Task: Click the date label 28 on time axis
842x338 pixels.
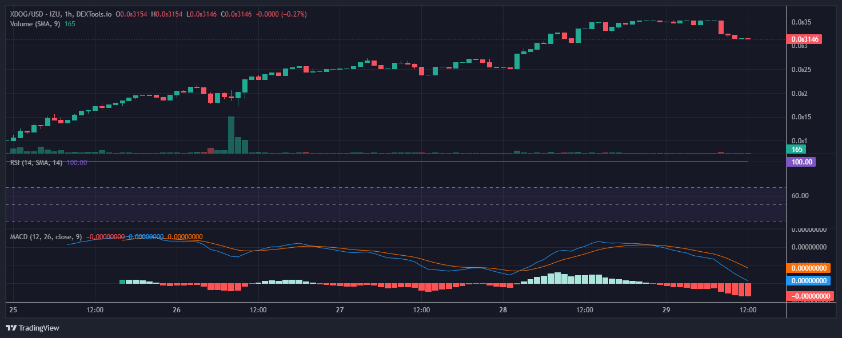Action: coord(503,310)
